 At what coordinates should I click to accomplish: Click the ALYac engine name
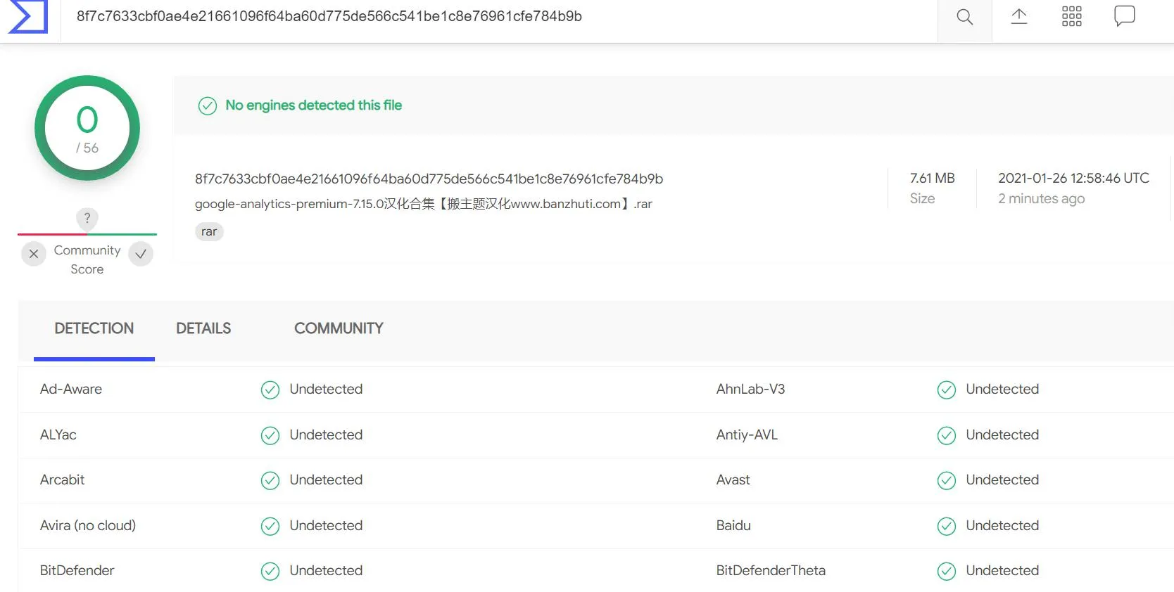coord(58,435)
